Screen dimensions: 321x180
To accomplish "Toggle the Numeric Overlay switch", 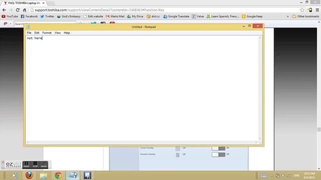I will [219, 154].
